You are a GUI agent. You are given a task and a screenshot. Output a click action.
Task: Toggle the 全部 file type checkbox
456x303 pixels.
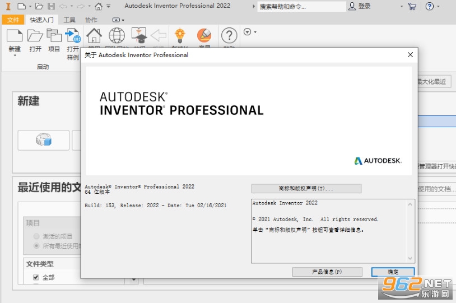pyautogui.click(x=36, y=277)
